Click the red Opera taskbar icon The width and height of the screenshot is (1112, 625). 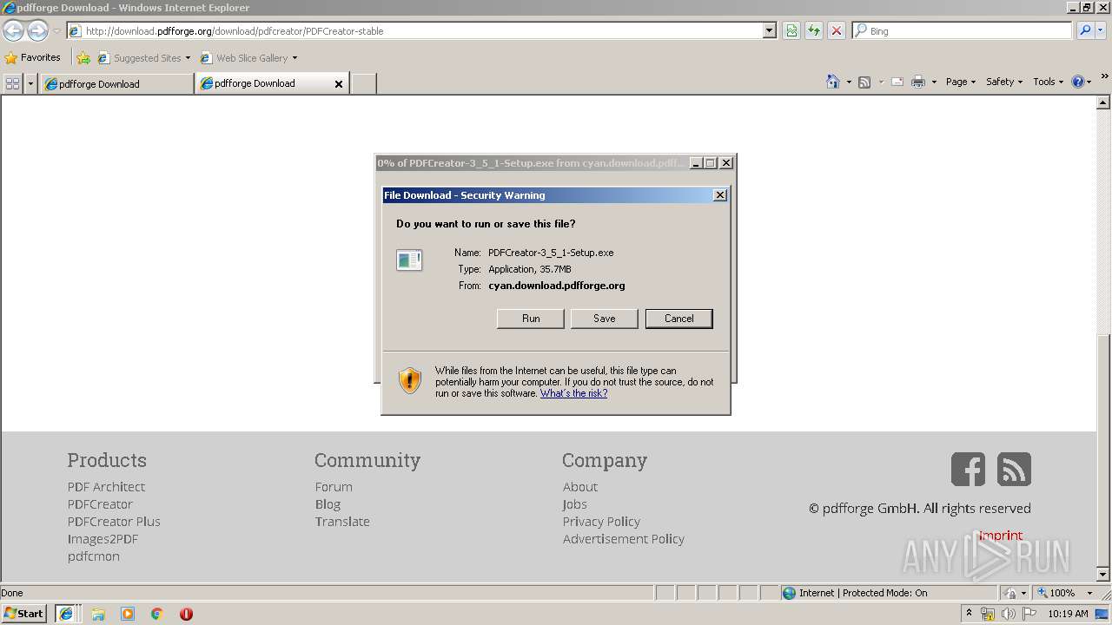coord(186,614)
